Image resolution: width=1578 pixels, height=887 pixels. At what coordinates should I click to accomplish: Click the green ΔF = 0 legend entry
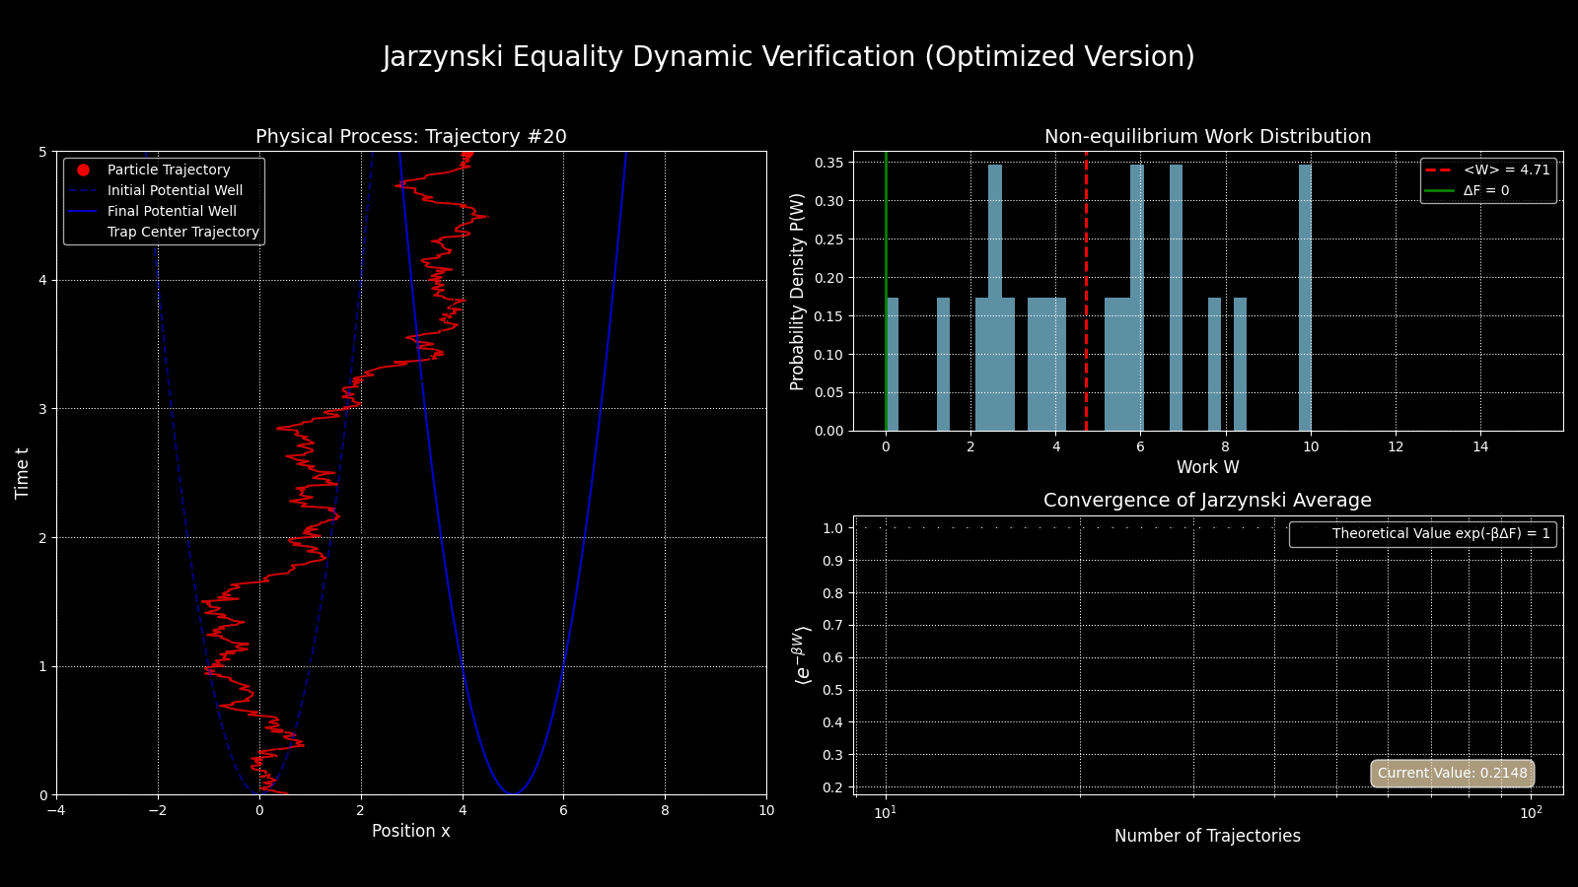pos(1485,190)
